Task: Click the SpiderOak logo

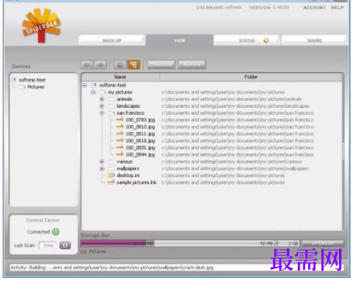Action: tap(41, 26)
